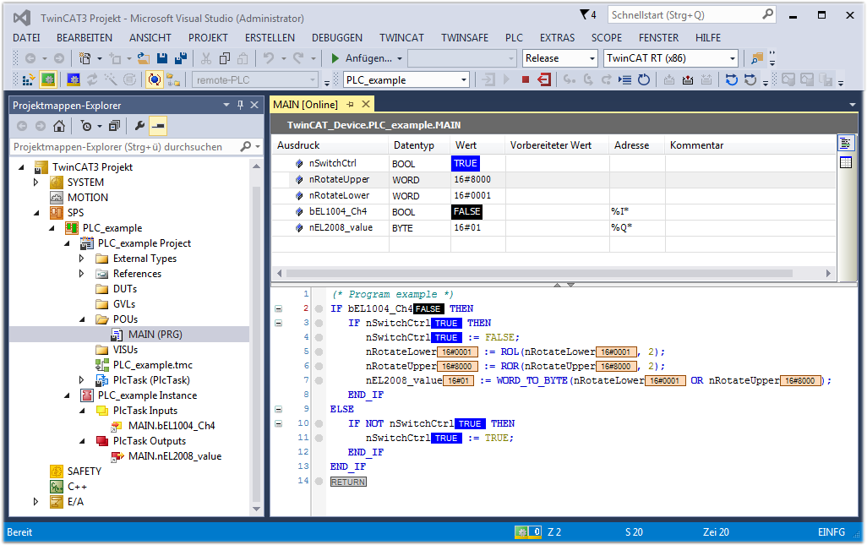
Task: Open the TWINCAT menu
Action: click(401, 38)
